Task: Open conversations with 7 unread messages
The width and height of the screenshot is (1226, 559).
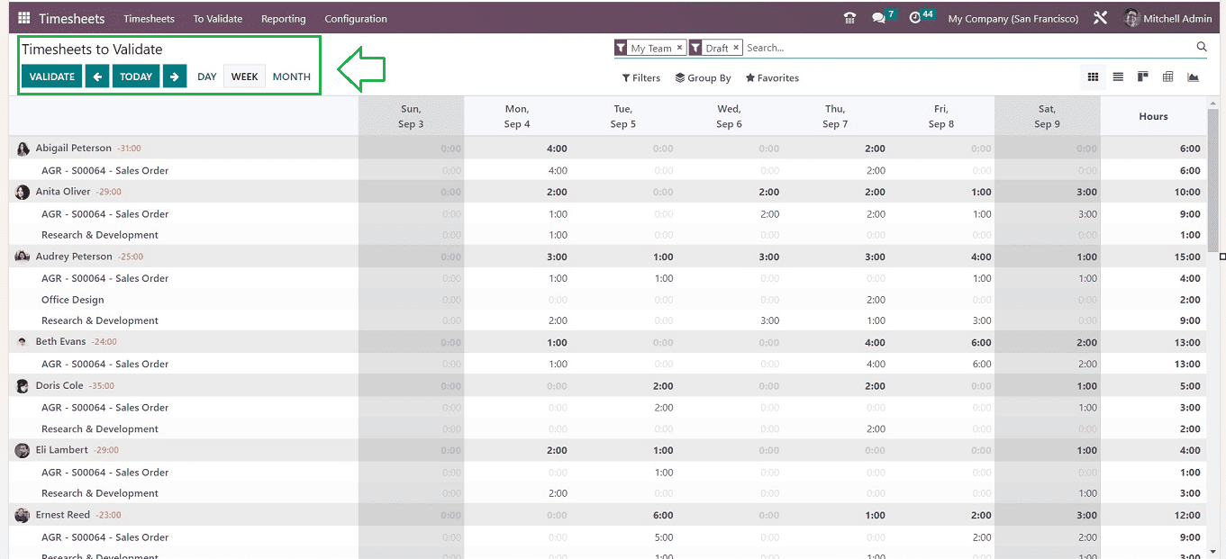Action: [x=883, y=17]
